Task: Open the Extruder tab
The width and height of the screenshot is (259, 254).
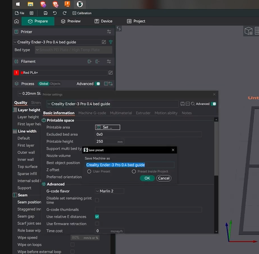Action: (x=143, y=113)
